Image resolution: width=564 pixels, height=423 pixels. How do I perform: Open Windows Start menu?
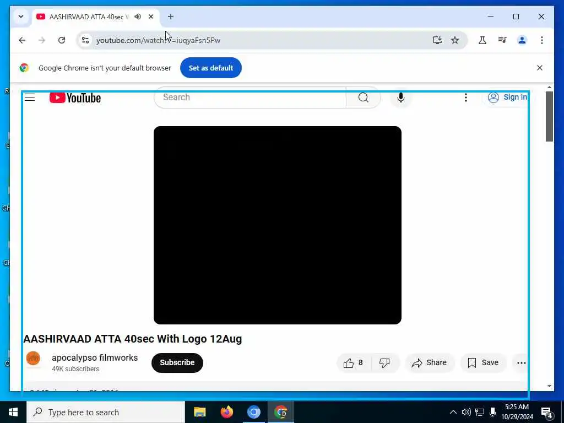pyautogui.click(x=13, y=412)
